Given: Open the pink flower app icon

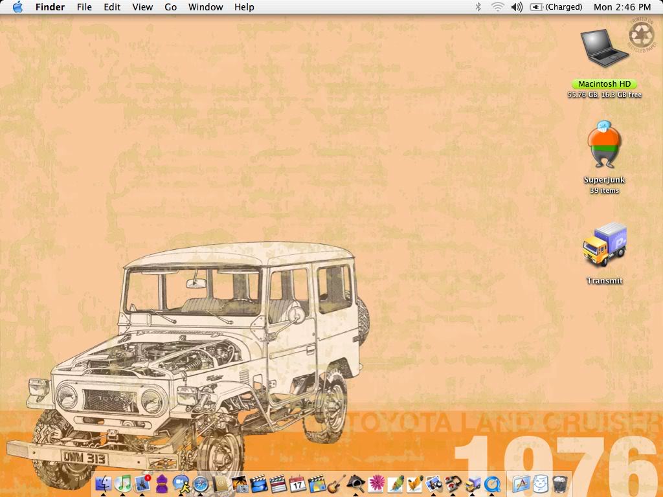Looking at the screenshot, I should (x=376, y=483).
